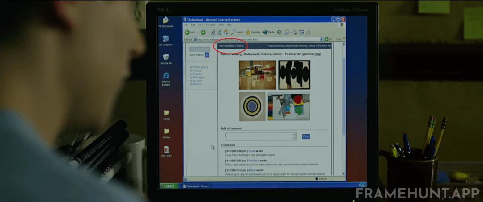
Task: Open the Favorites menu
Action: click(x=210, y=25)
